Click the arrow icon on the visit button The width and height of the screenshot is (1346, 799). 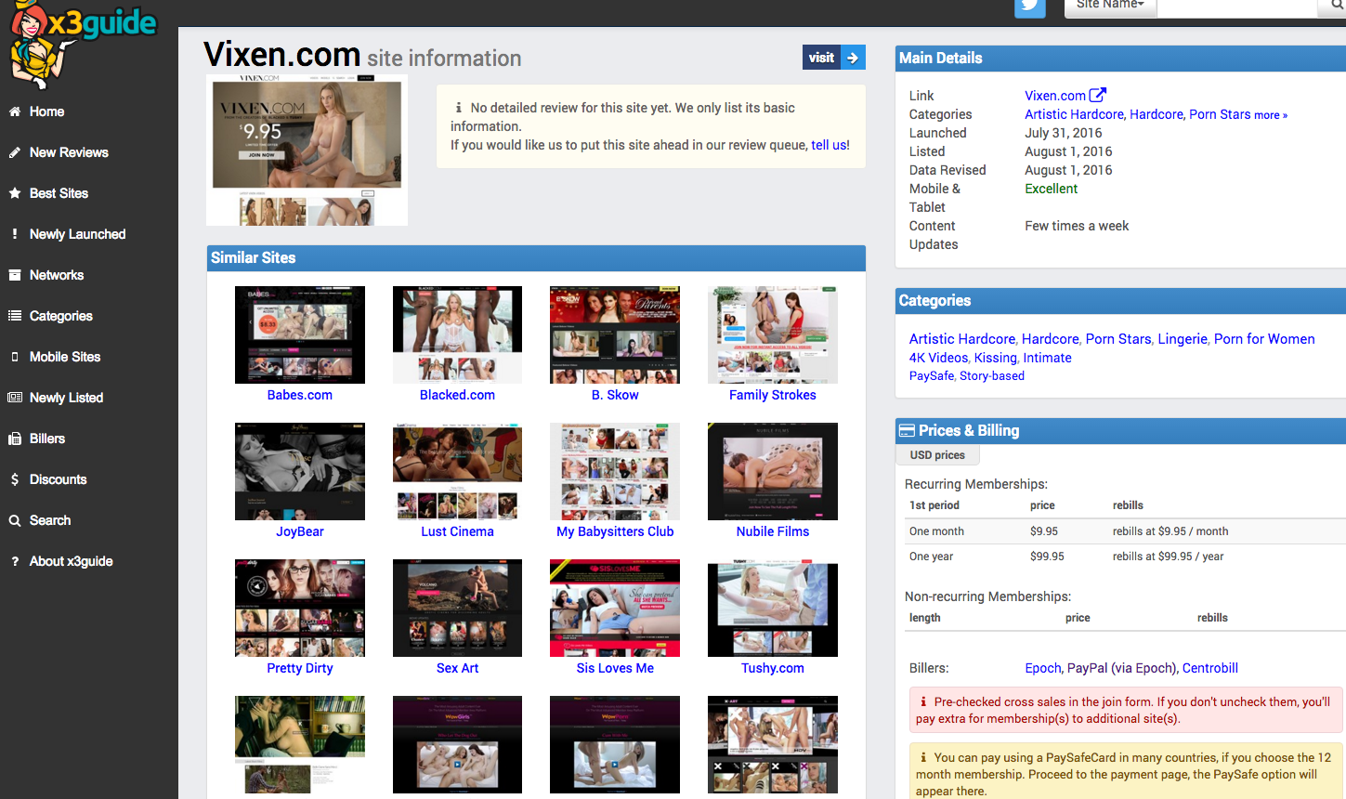tap(853, 58)
